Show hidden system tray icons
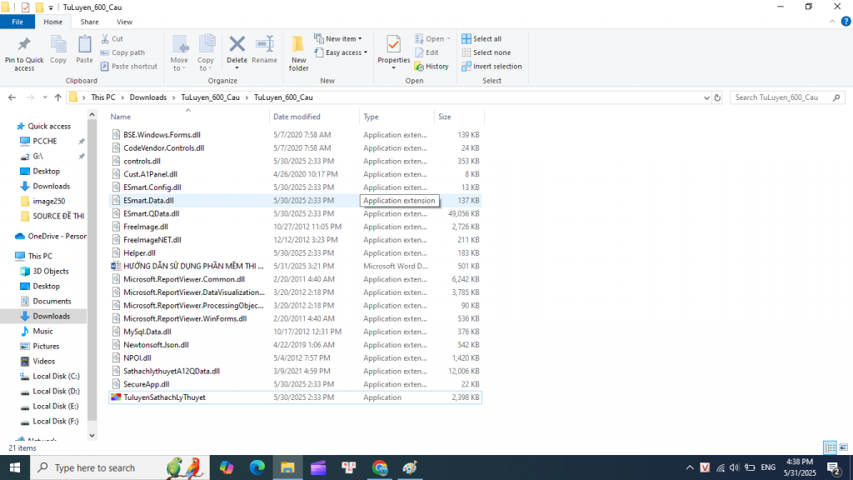Screen dimensions: 853x480 [689, 467]
